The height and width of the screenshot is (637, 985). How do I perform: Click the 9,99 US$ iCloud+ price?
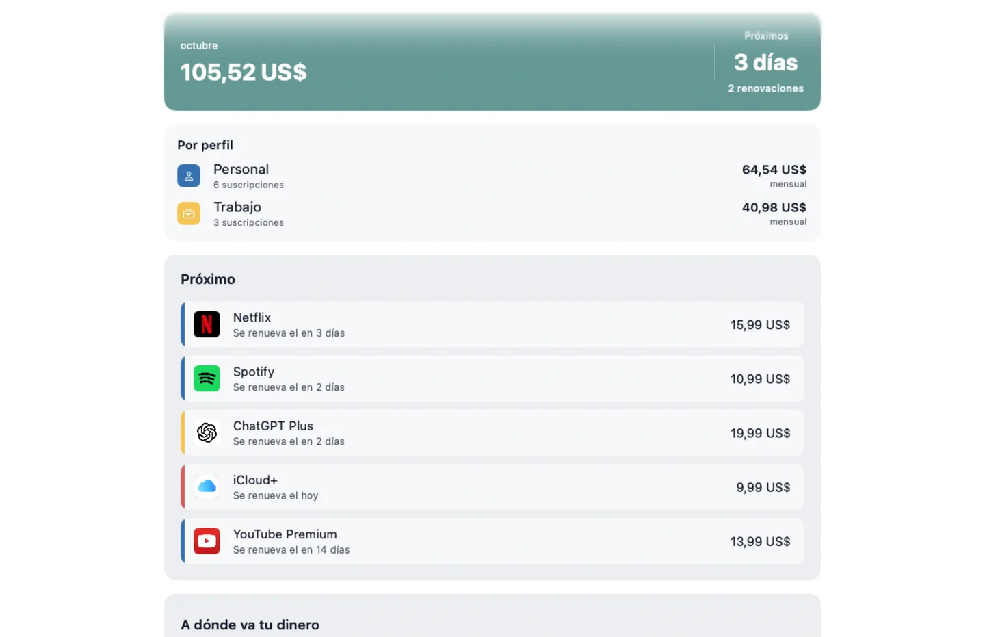(x=763, y=487)
